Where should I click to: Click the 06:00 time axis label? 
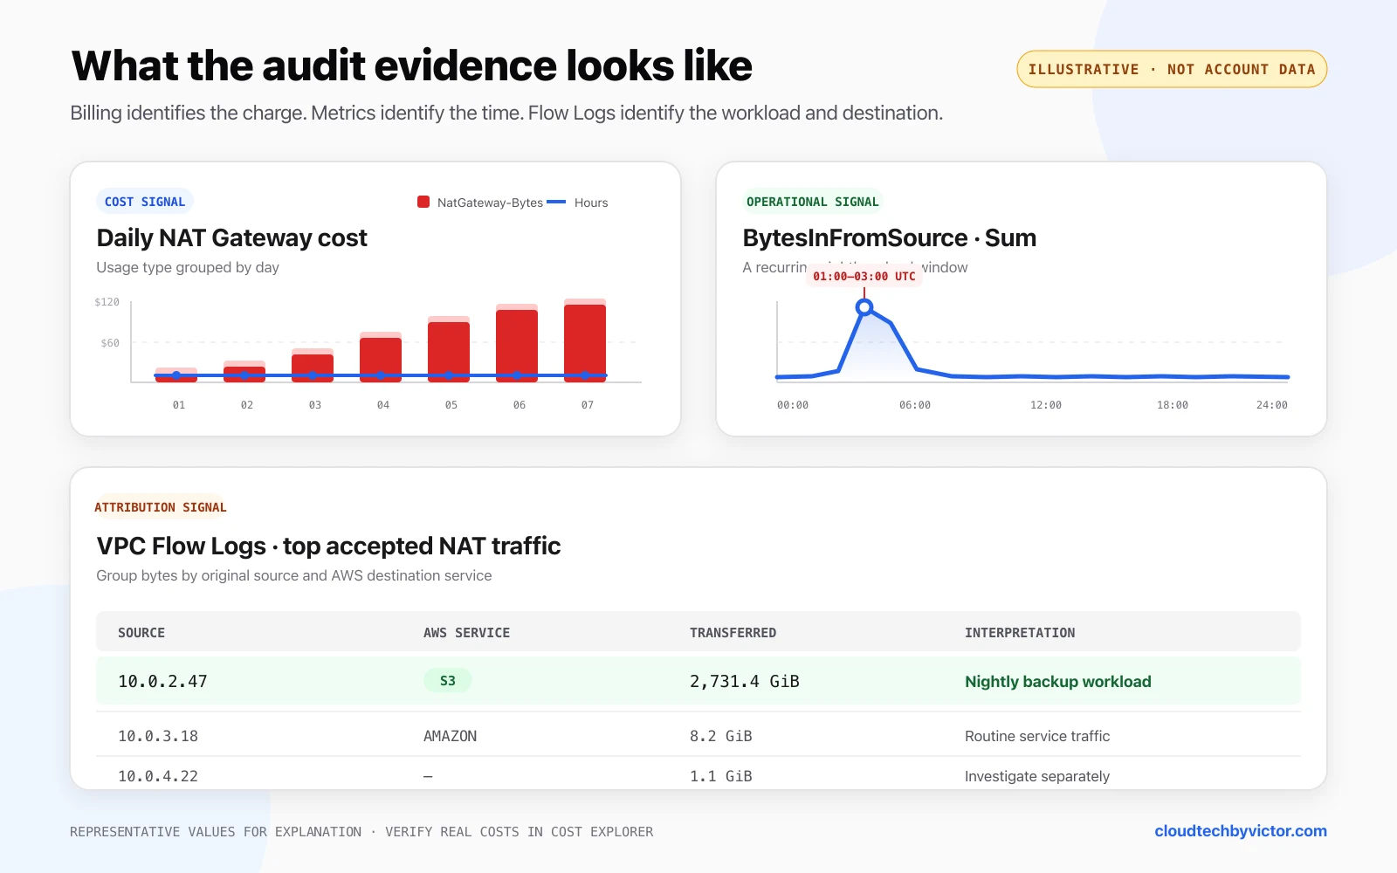915,405
